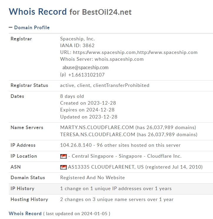Click the registrar URL line with spaceship.com
Screen dimensions: 213x219
click(129, 52)
